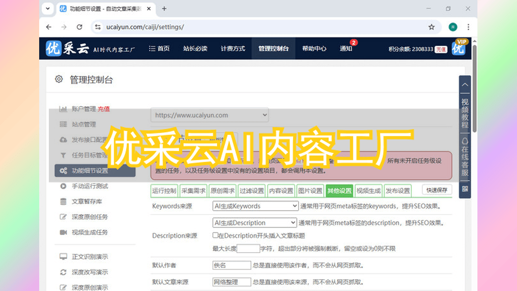Click the body recognition demo monitor icon
The image size is (517, 291).
63,257
